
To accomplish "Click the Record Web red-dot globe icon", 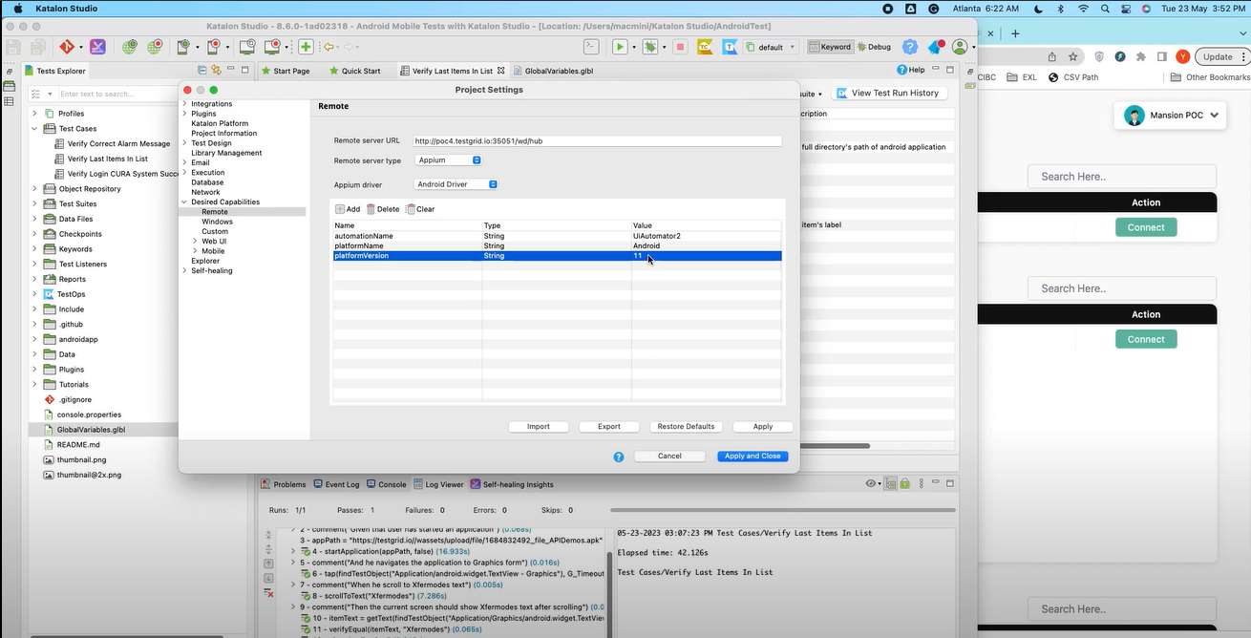I will pos(155,47).
